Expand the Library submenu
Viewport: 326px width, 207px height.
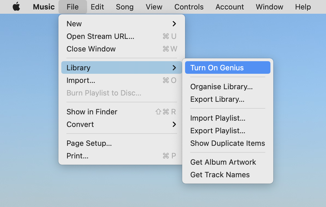click(122, 67)
